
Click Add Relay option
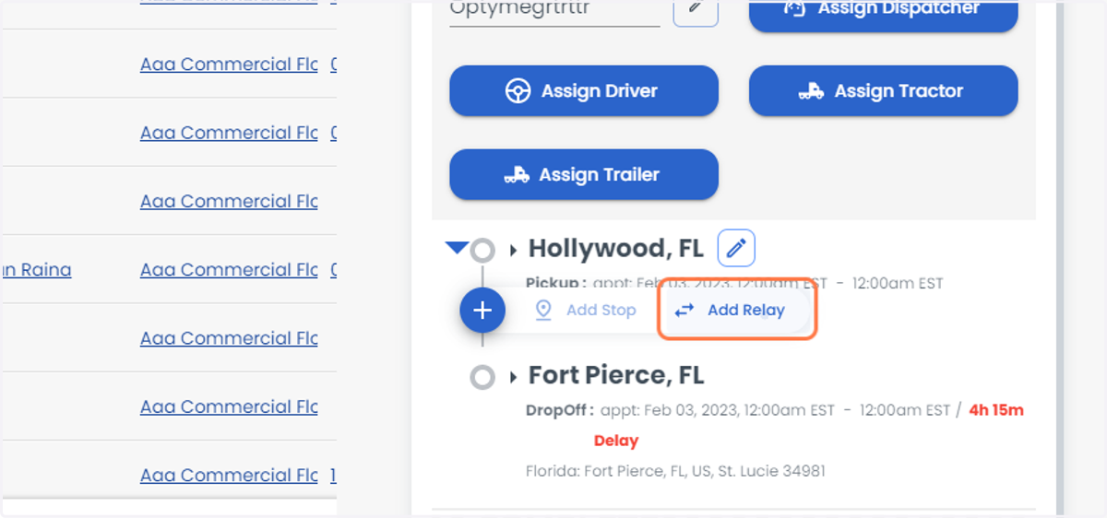point(735,311)
